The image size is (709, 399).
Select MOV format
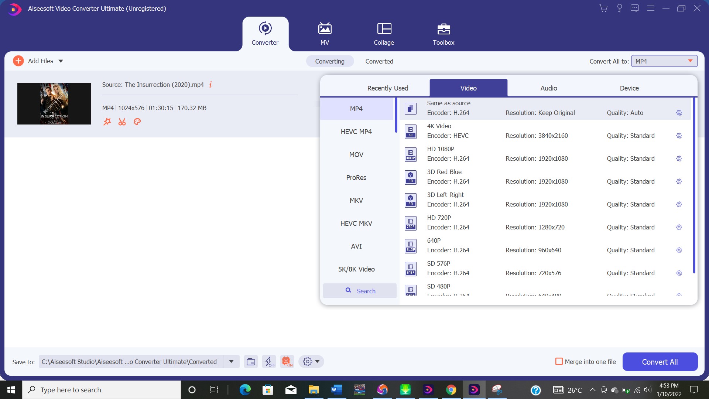(356, 154)
